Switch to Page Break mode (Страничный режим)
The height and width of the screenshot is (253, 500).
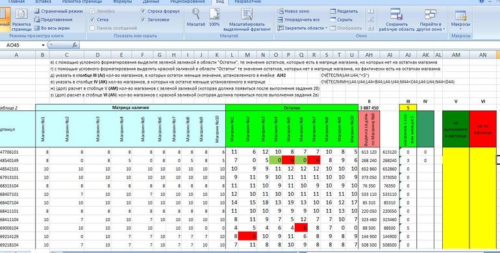pos(58,11)
